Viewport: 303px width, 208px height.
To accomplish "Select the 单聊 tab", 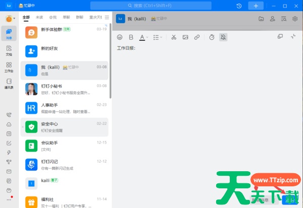I will [x=66, y=17].
